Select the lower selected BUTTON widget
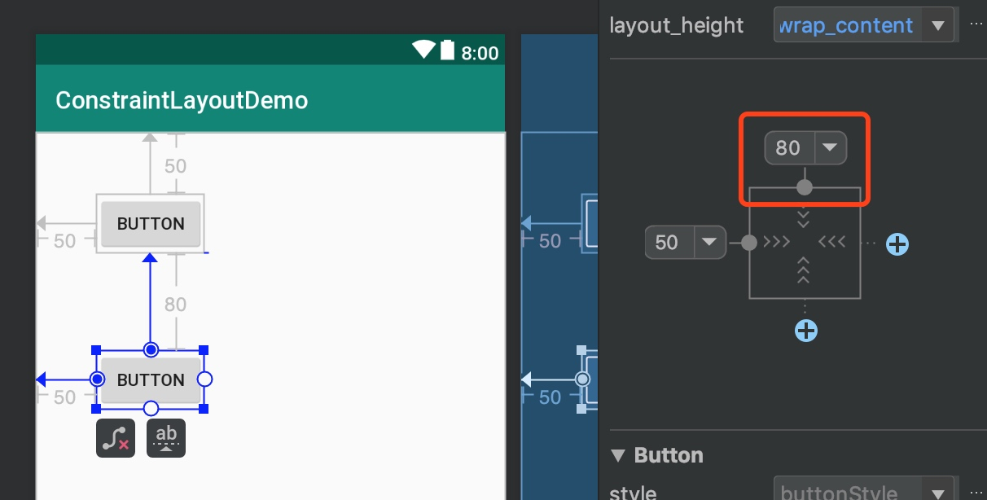 [151, 379]
